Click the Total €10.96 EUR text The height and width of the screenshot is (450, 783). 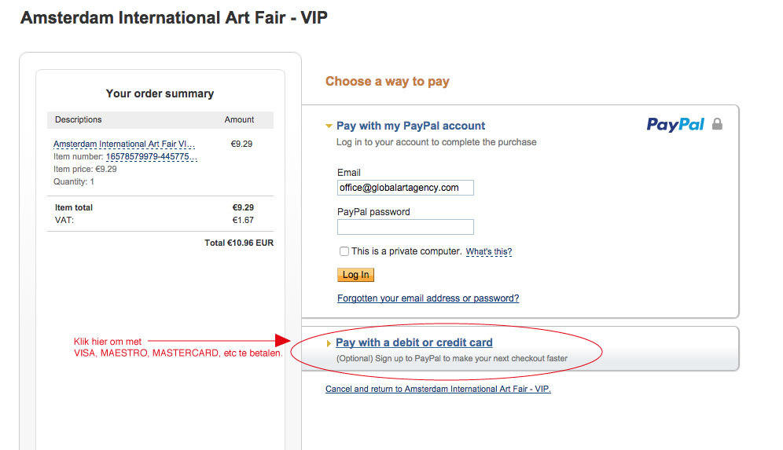coord(239,243)
